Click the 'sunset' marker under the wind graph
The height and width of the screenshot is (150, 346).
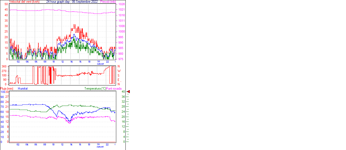click(100, 64)
